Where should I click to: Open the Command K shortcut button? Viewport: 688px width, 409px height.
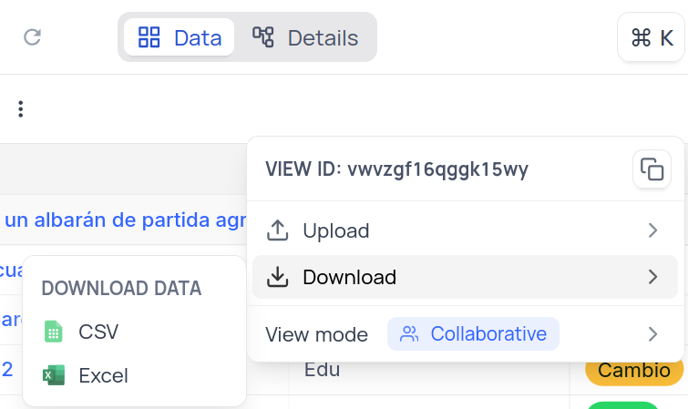point(652,37)
